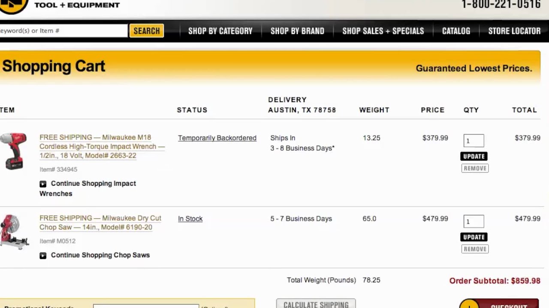Focus the keyword or item # search field

coord(63,31)
